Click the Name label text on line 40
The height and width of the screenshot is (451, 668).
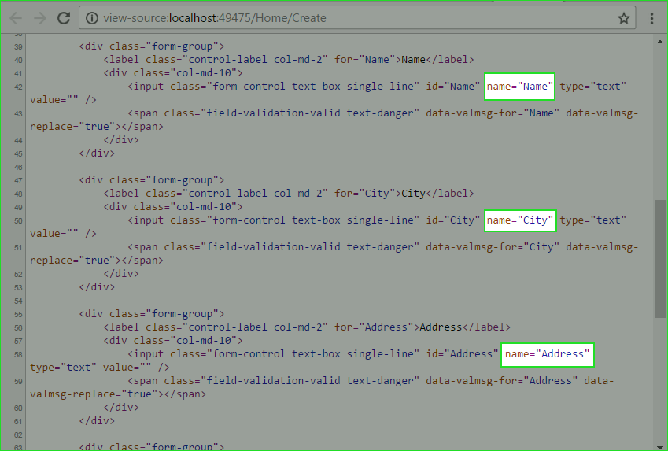[413, 60]
